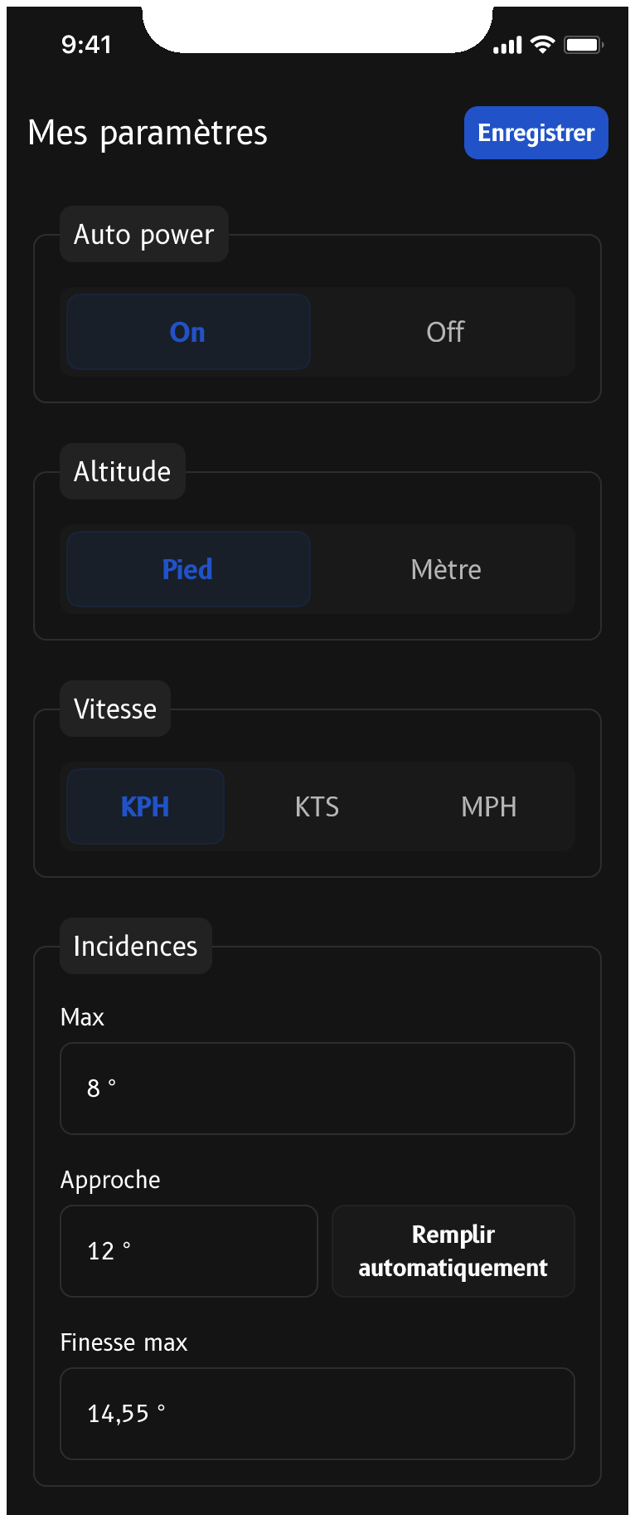Turn Auto power On
Viewport: 635px width, 1515px height.
coord(188,332)
